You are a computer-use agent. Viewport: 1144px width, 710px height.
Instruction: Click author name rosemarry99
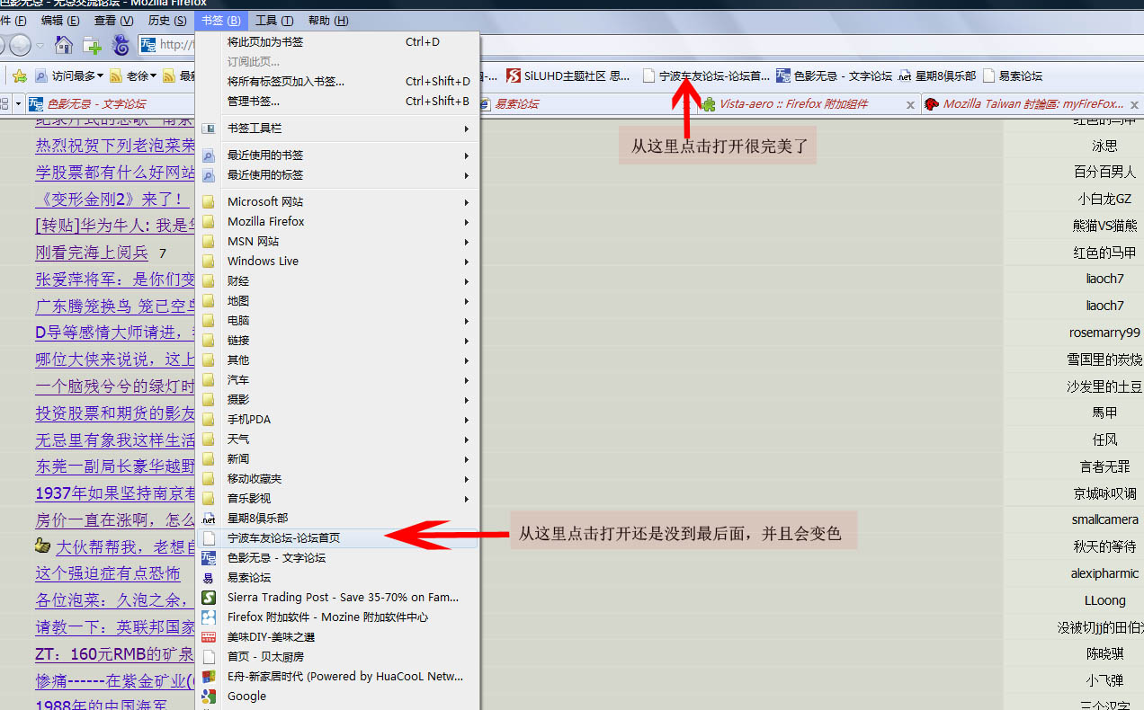[x=1104, y=333]
